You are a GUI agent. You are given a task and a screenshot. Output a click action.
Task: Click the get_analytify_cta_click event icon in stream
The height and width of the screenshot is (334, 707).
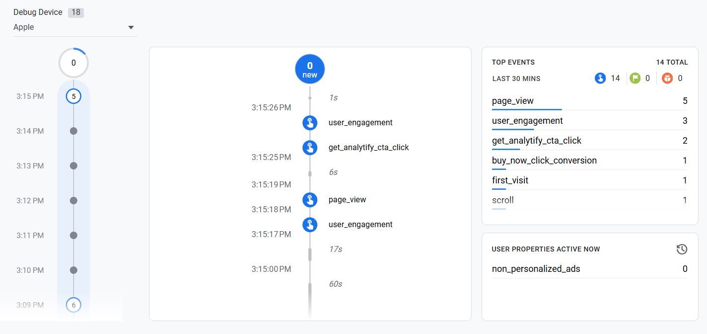[310, 148]
